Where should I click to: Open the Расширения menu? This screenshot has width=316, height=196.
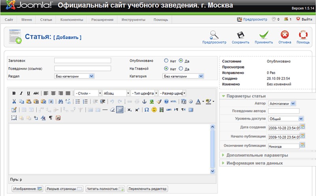(102, 19)
